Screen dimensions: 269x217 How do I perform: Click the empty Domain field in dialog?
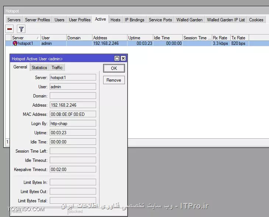(x=73, y=96)
